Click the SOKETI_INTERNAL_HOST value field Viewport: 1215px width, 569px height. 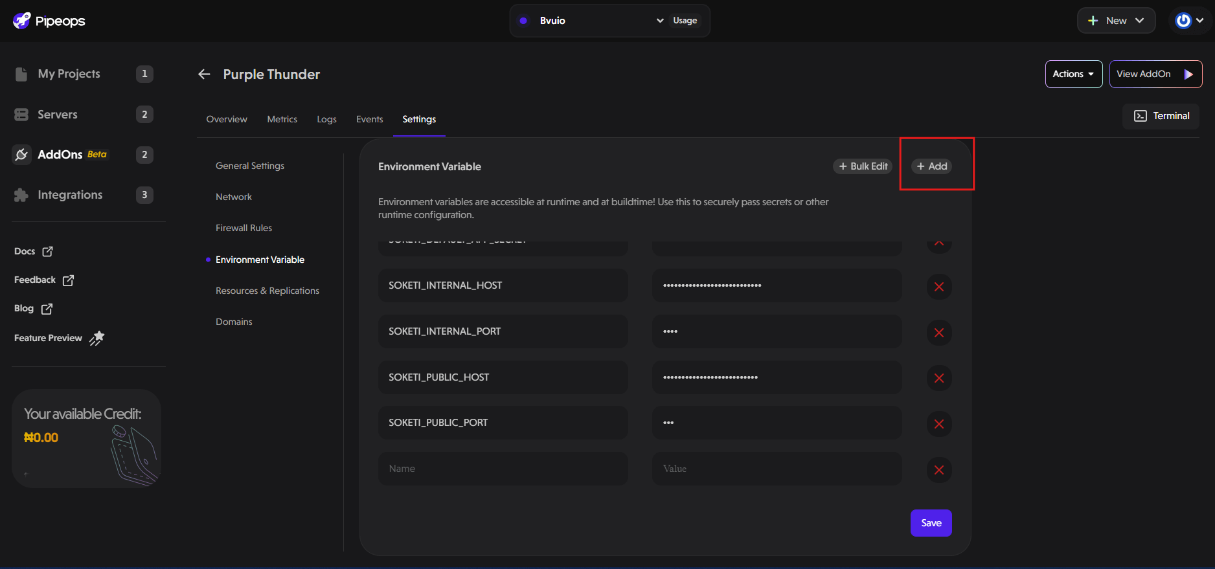777,285
